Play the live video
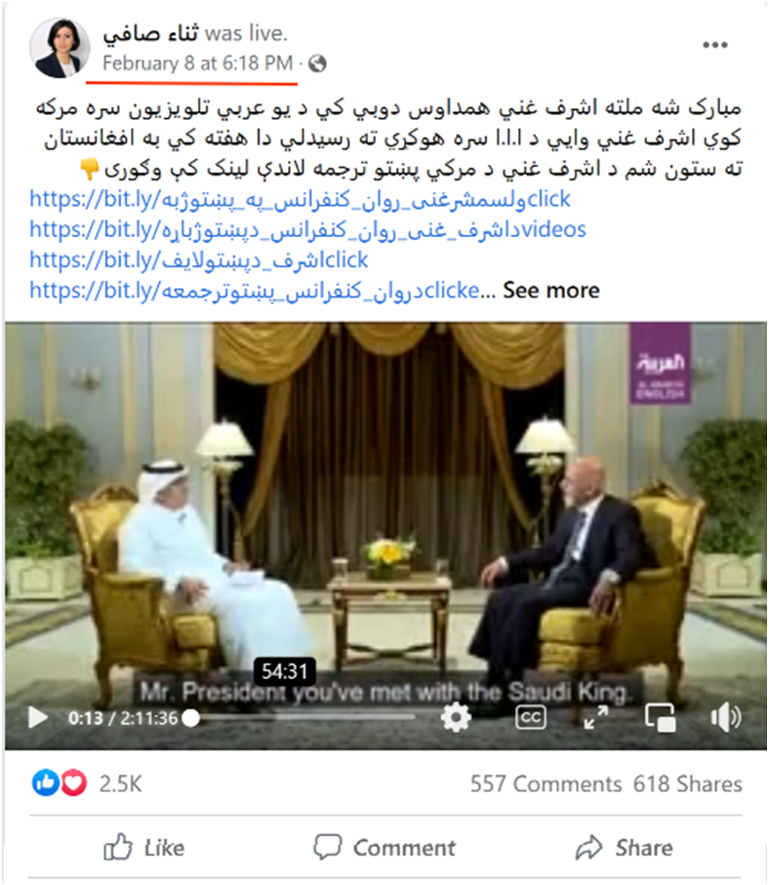769x885 pixels. coord(37,717)
